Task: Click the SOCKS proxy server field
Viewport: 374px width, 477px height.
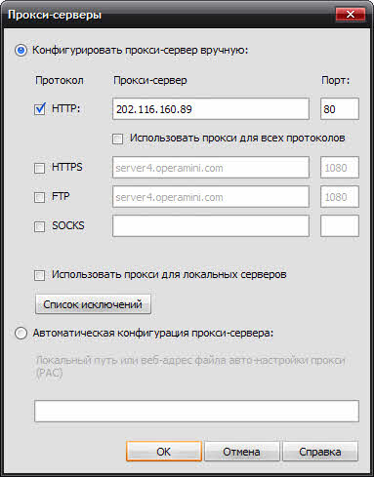Action: (211, 226)
